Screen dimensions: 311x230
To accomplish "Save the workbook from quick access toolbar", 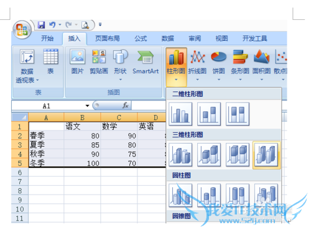I will (x=41, y=25).
